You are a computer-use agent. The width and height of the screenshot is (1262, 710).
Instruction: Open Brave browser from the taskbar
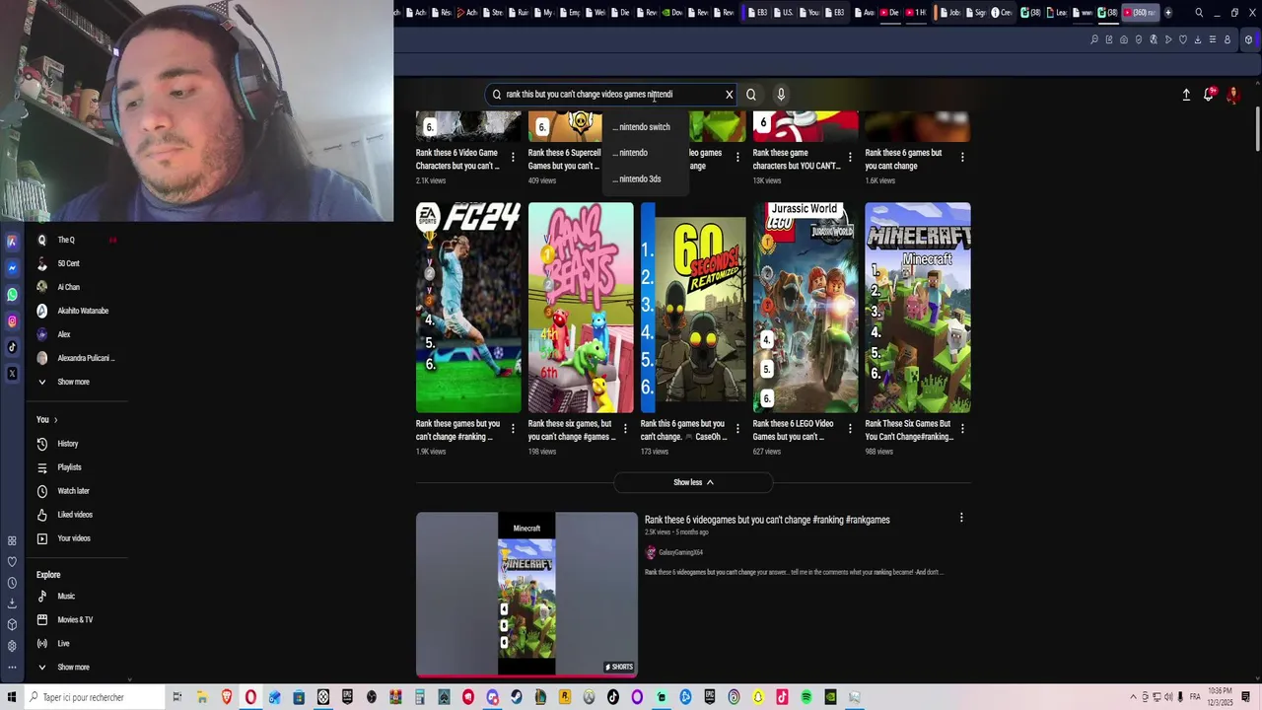tap(227, 697)
